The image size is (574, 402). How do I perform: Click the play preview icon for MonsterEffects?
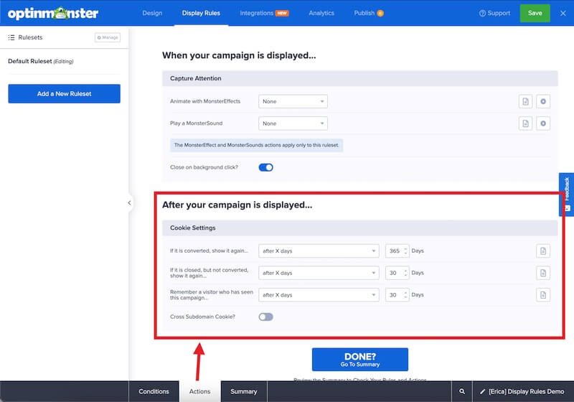tap(543, 101)
